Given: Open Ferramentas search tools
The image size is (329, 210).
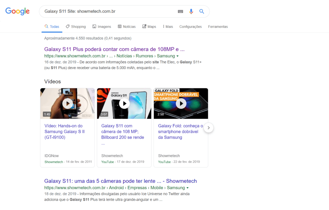Looking at the screenshot, I should click(x=218, y=27).
